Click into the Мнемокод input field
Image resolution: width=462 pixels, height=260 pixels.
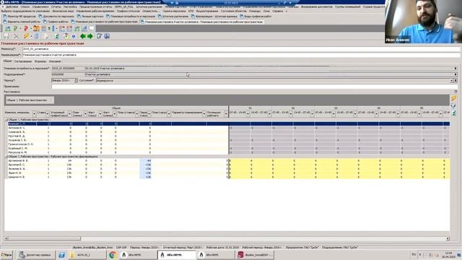[x=241, y=49]
